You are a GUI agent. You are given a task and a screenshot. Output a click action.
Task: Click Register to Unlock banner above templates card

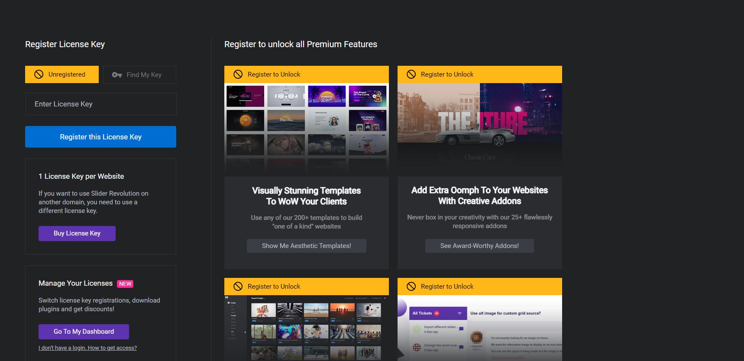coord(307,74)
